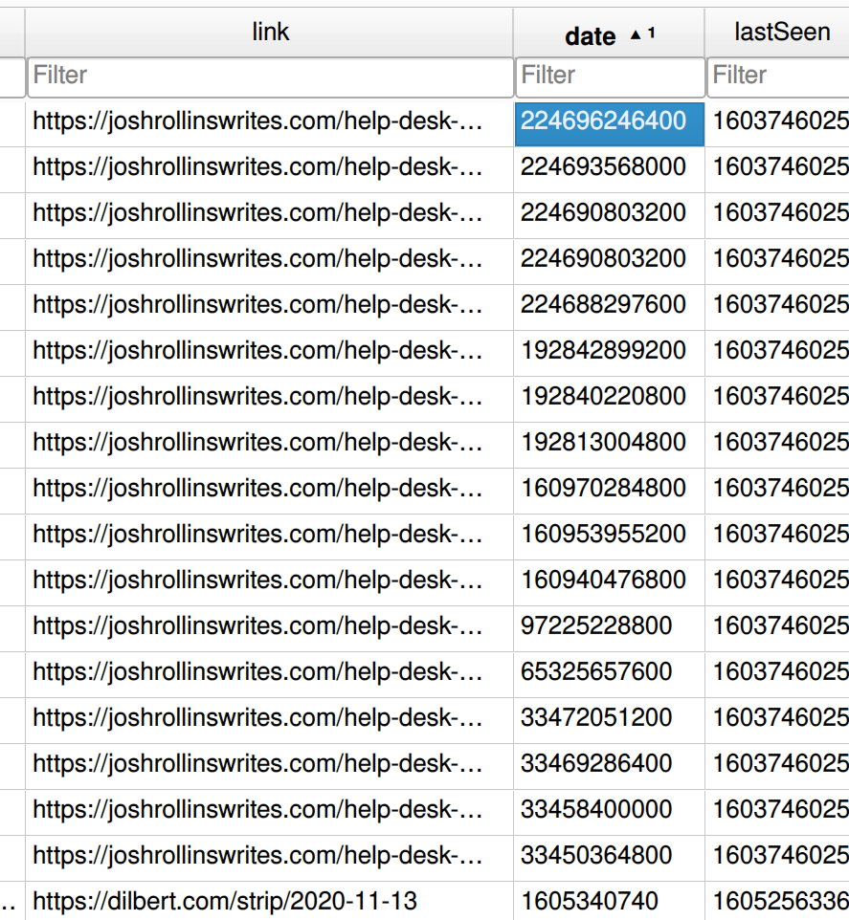Select date cell 33450364800
This screenshot has height=920, width=849.
pos(610,859)
